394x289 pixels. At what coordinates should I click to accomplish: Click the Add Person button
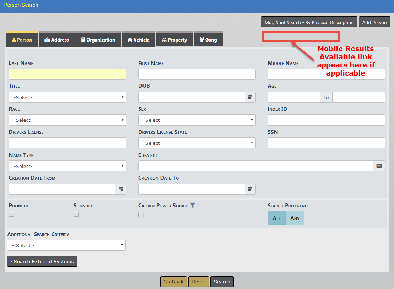374,22
